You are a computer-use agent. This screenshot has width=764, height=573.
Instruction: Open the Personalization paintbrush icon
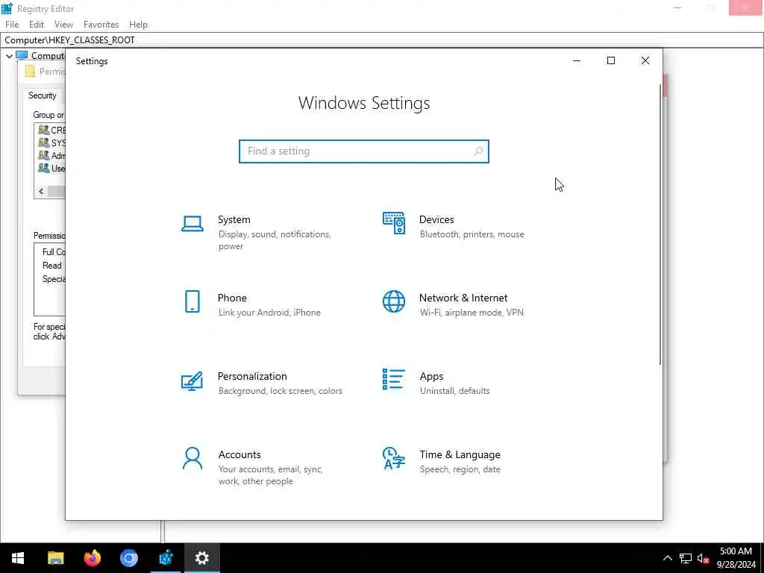pos(192,381)
